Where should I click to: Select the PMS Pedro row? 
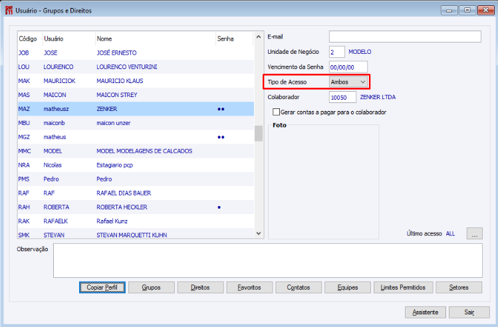point(136,179)
